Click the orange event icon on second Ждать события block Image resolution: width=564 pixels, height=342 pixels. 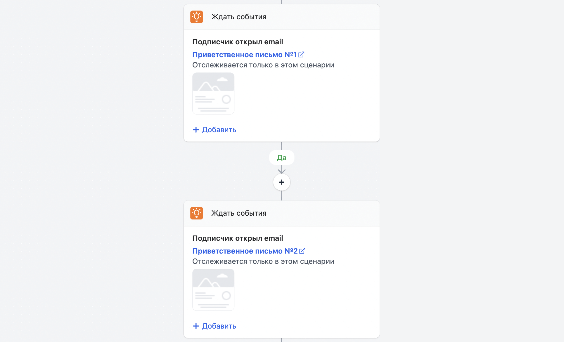(x=196, y=213)
